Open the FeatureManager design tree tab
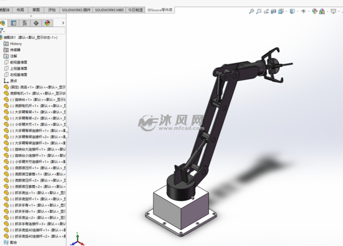Image resolution: width=343 pixels, height=246 pixels. click(x=2, y=23)
